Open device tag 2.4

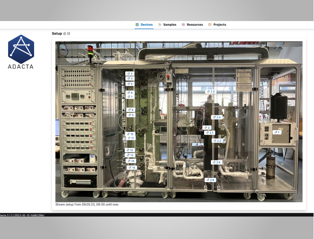[217, 117]
